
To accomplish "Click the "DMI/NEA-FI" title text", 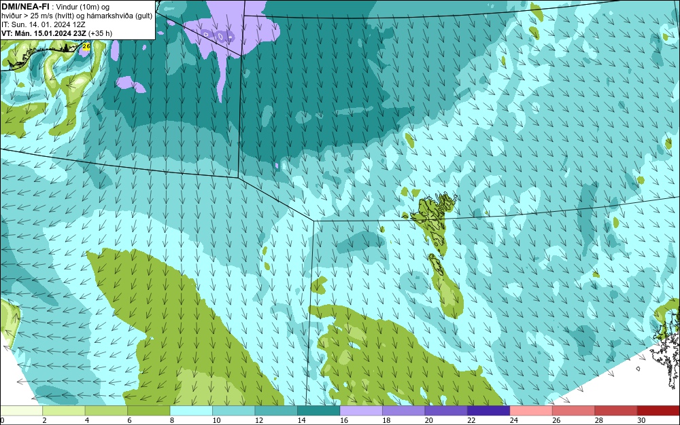I will [25, 6].
